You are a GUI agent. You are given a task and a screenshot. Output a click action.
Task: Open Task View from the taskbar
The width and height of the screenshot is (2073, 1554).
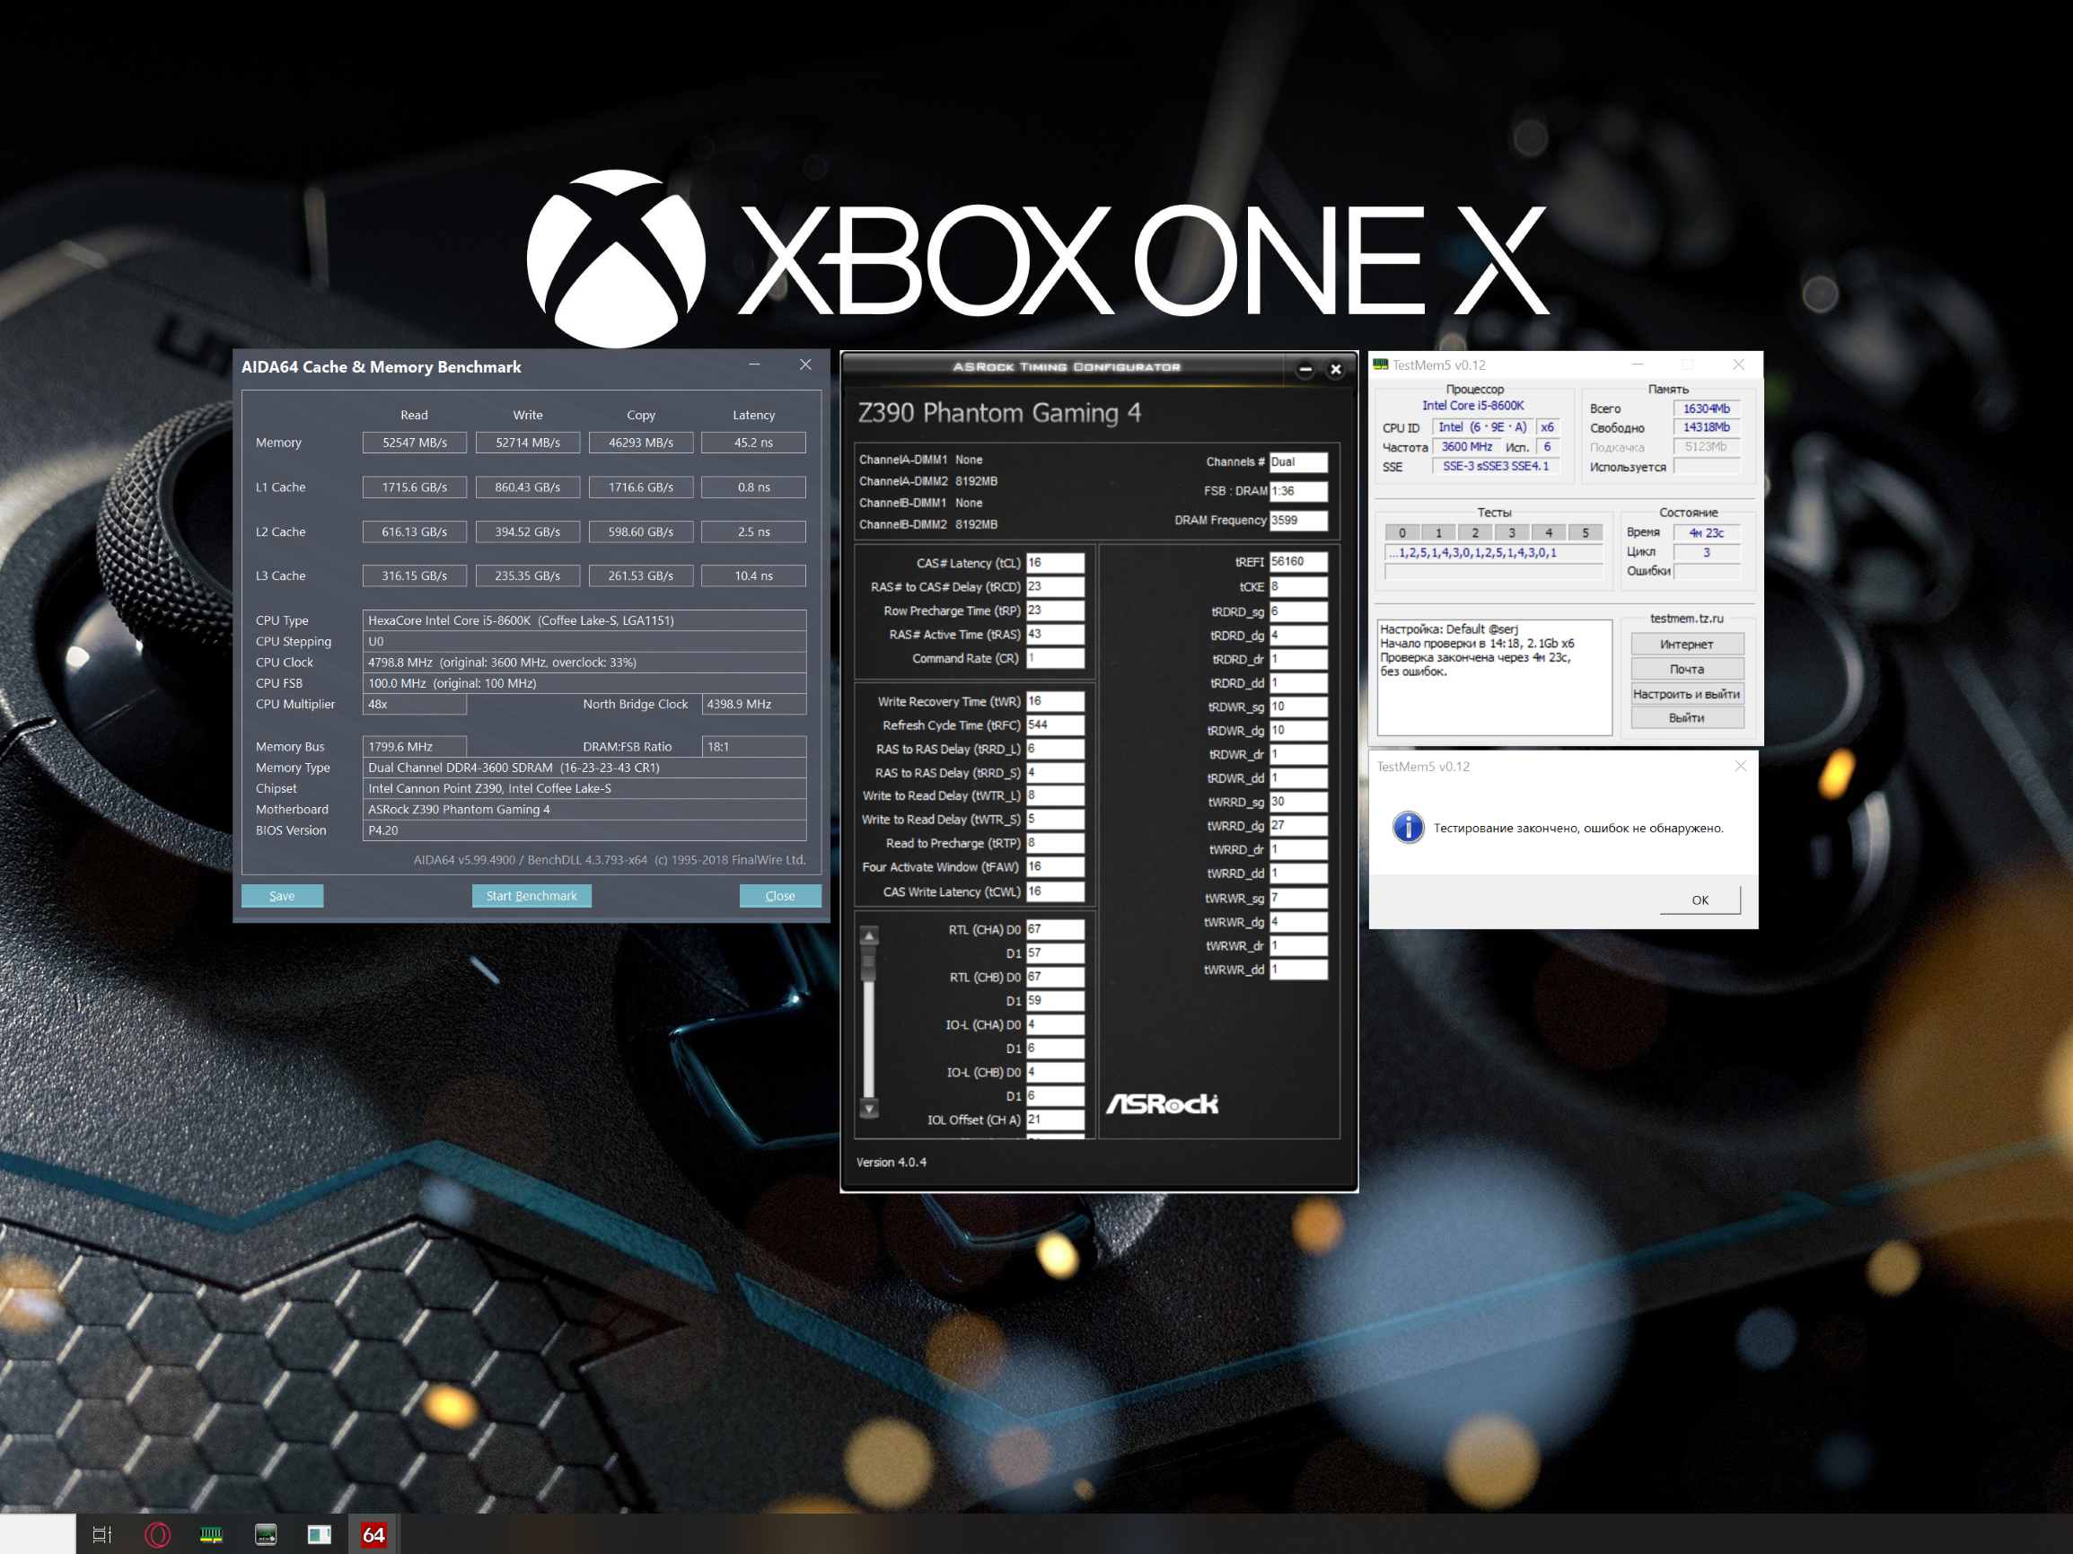[x=102, y=1534]
